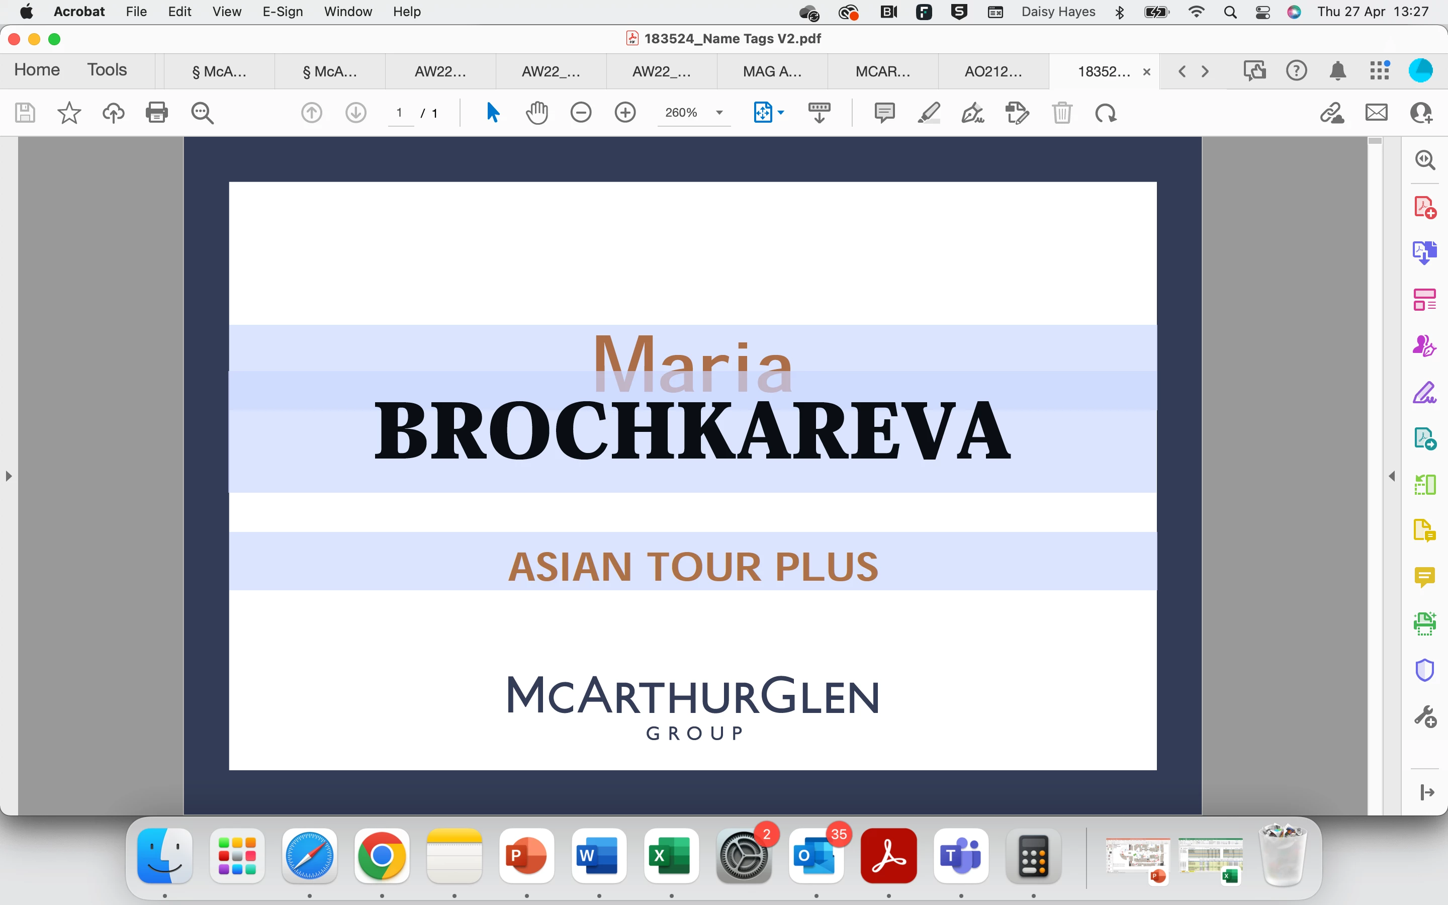Screen dimensions: 1448x905
Task: Click the Print file icon
Action: tap(157, 113)
